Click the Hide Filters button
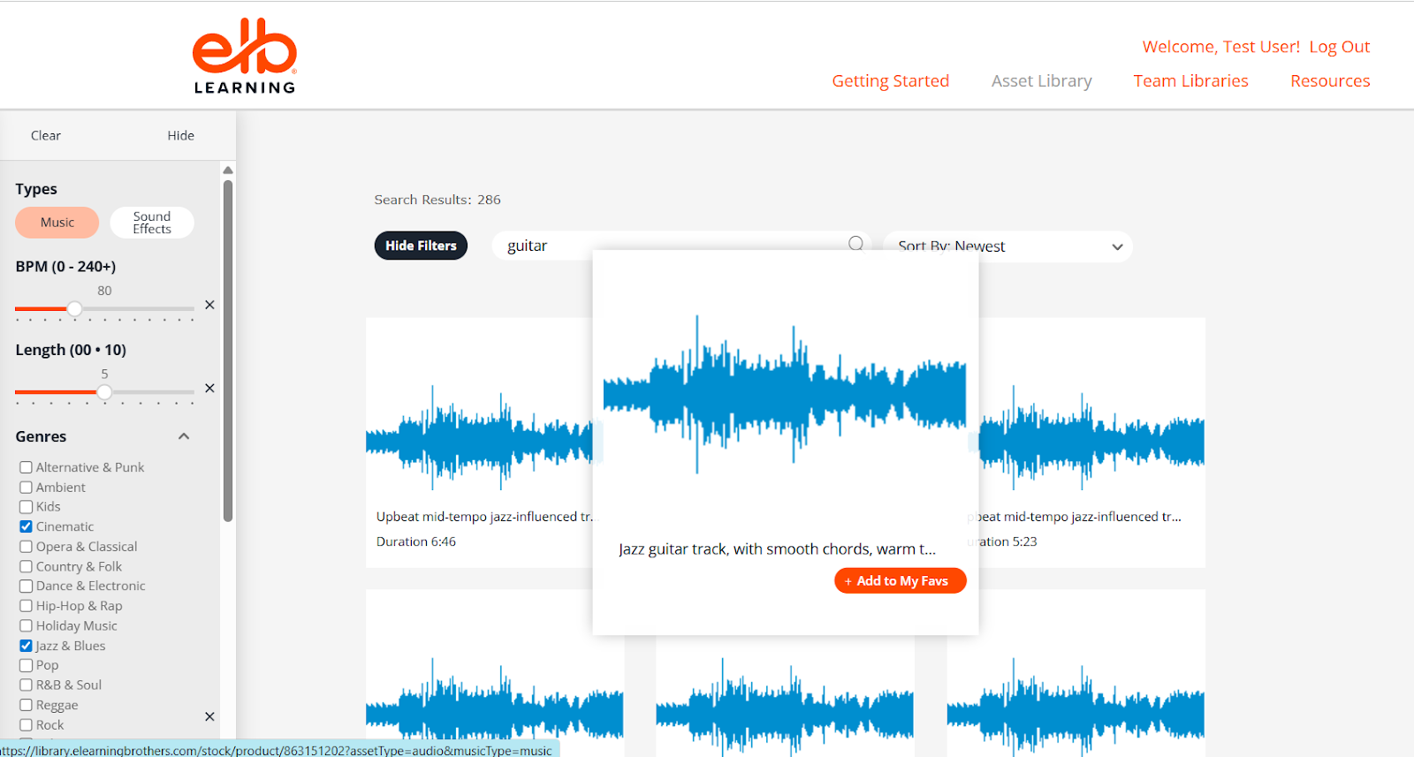Screen dimensions: 1414x757 coord(421,246)
